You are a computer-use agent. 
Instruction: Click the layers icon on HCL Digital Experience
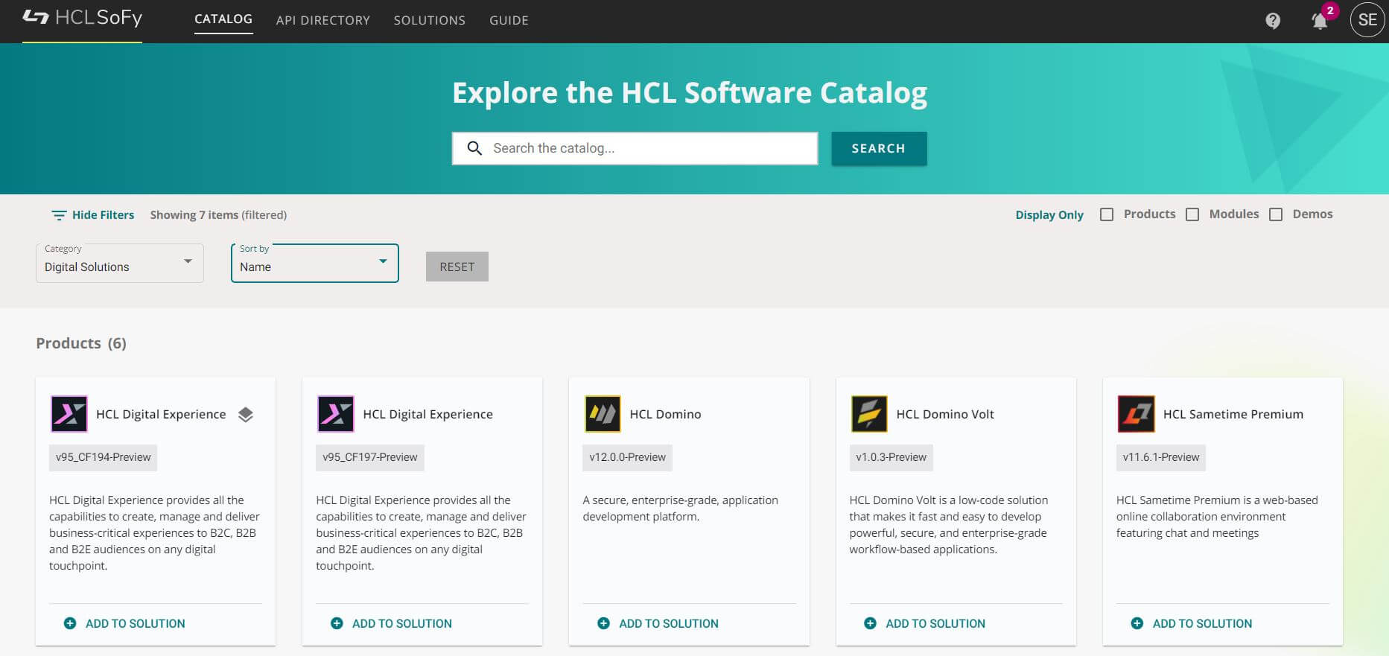(246, 415)
